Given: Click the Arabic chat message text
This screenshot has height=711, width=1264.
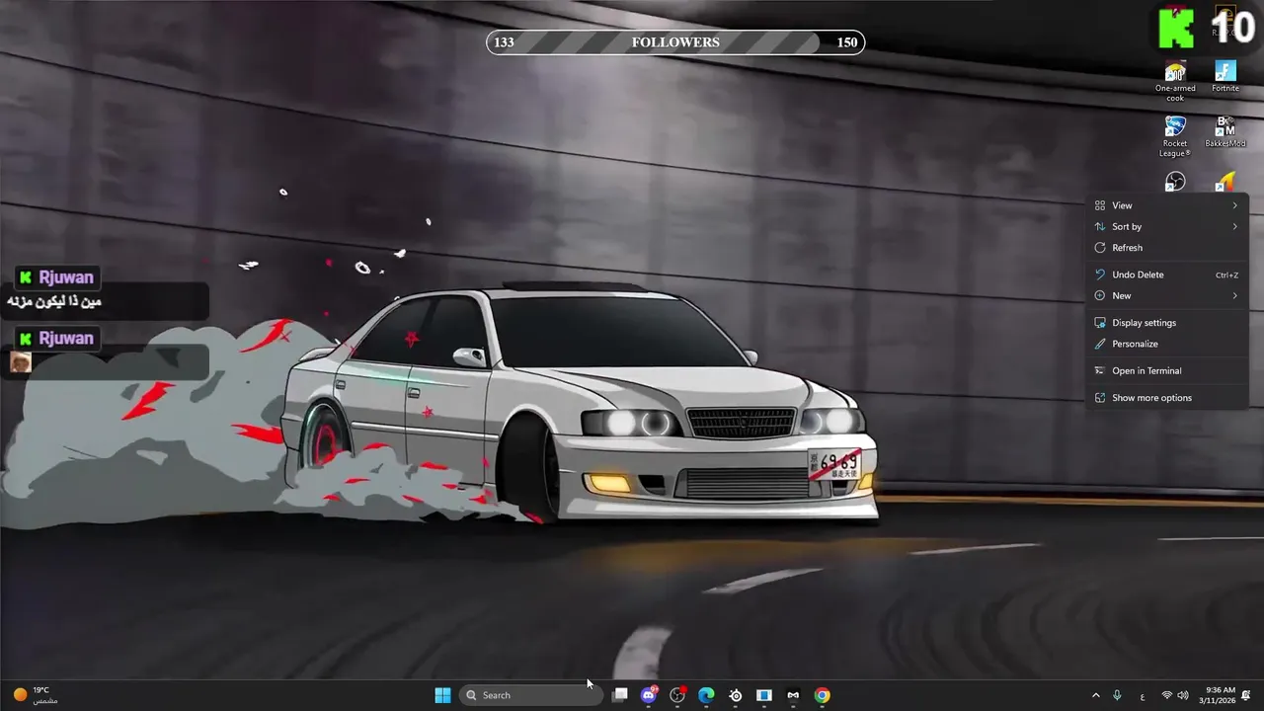Looking at the screenshot, I should [x=53, y=301].
